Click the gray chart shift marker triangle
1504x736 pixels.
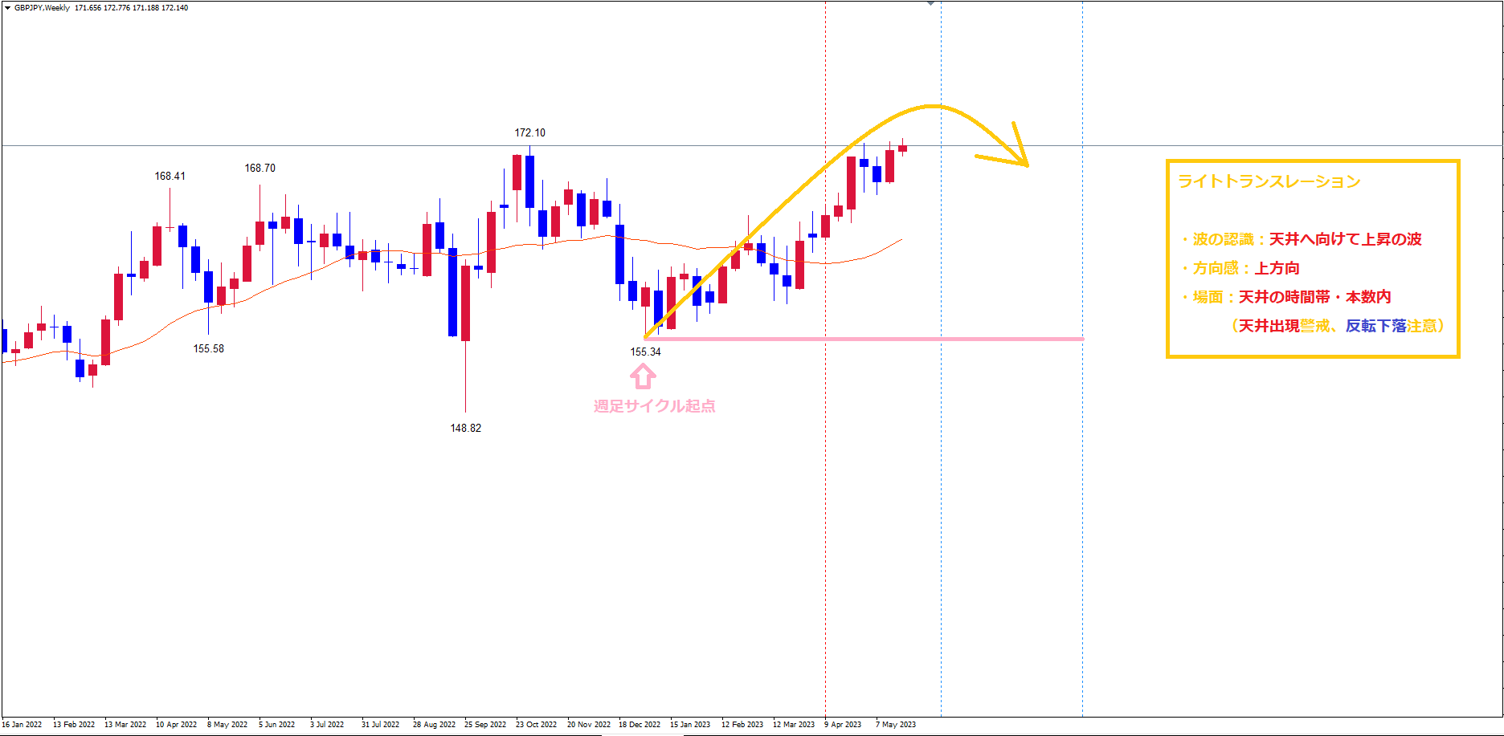coord(930,4)
